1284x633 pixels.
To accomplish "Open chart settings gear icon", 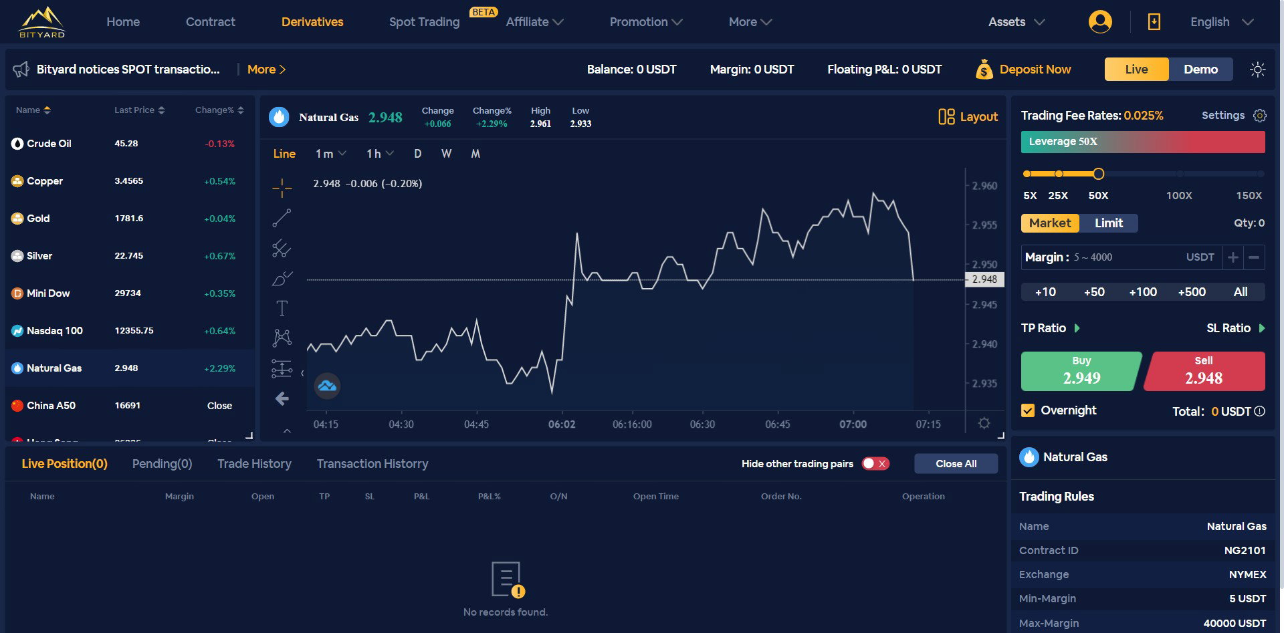I will (x=984, y=423).
